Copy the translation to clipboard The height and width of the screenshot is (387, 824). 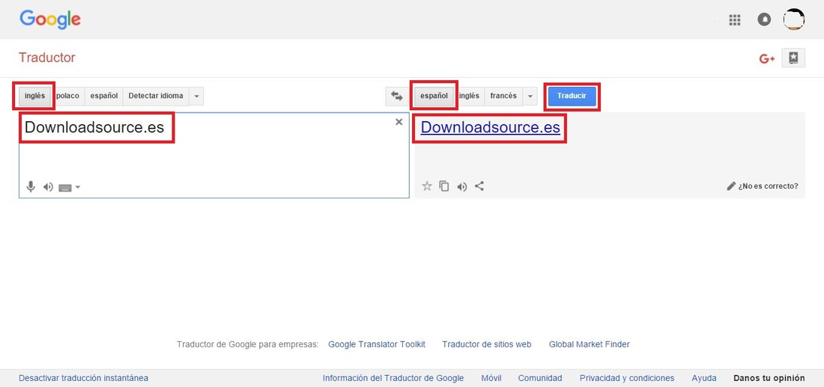pos(444,186)
